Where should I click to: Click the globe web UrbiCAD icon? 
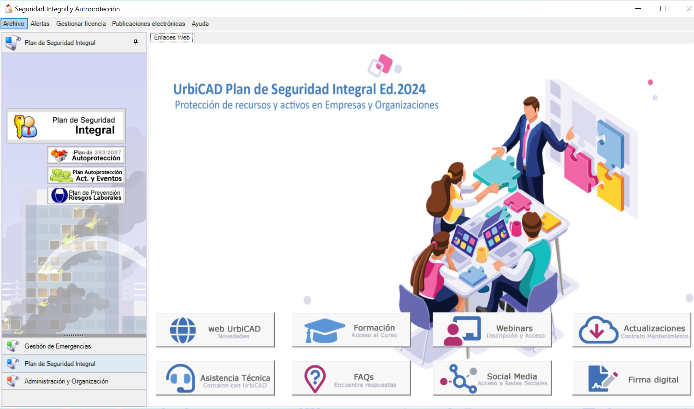tap(183, 330)
